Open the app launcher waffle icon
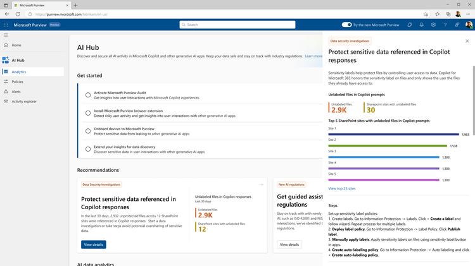The height and width of the screenshot is (266, 475). tap(6, 25)
